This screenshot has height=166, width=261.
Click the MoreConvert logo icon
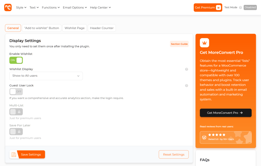coord(8,7)
